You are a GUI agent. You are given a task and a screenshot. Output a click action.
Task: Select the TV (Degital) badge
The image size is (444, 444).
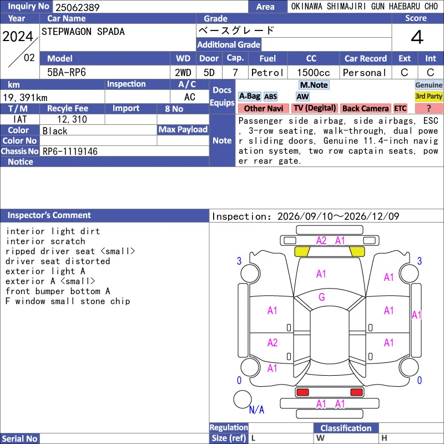click(x=315, y=108)
